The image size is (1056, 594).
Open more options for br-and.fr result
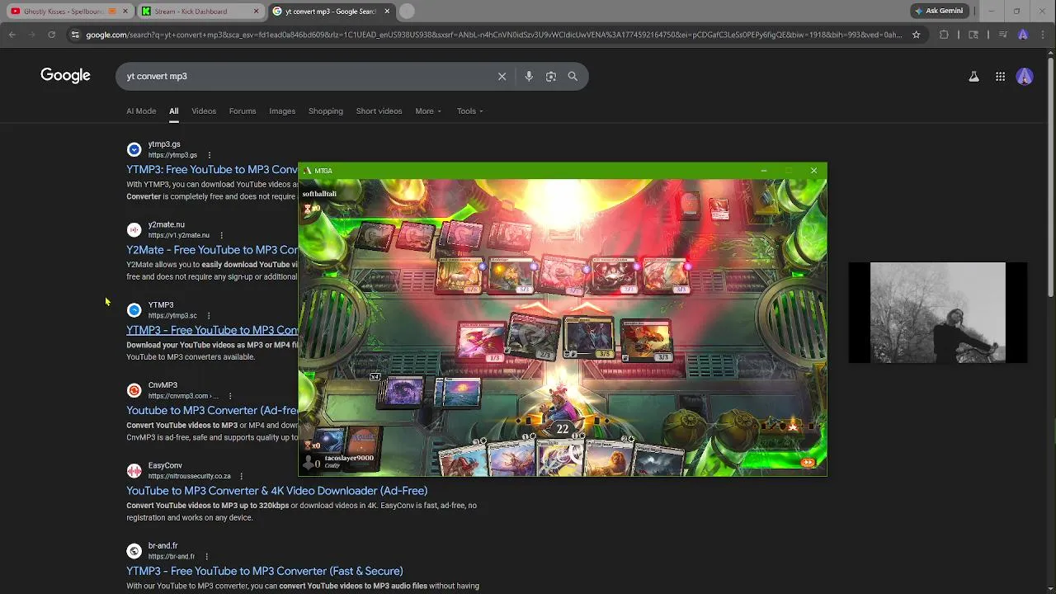pyautogui.click(x=206, y=556)
